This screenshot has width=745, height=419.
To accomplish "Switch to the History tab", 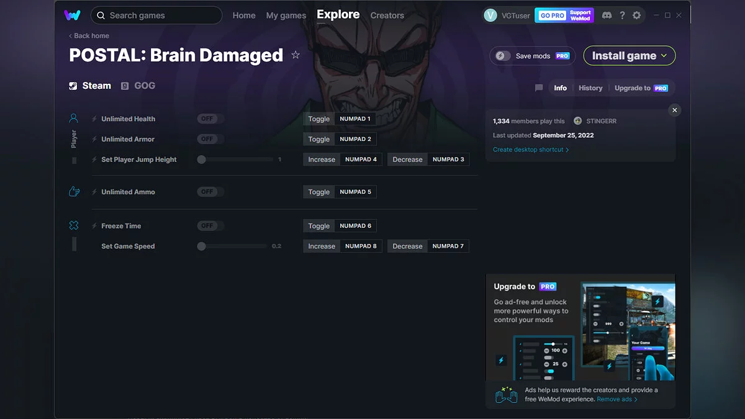I will (x=590, y=88).
